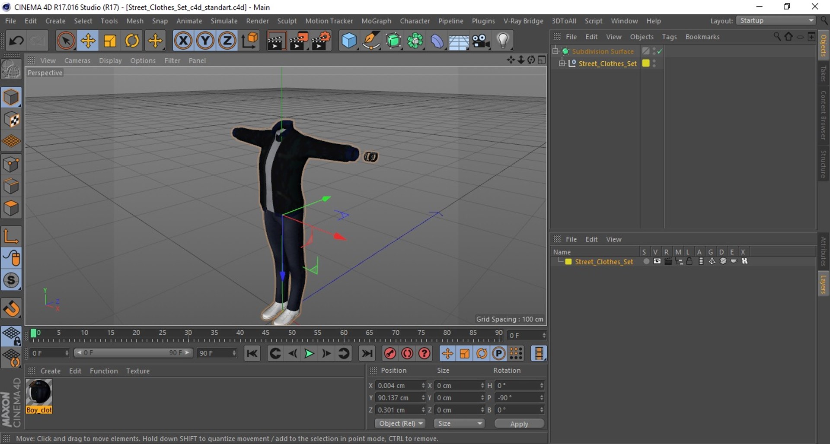Image resolution: width=830 pixels, height=444 pixels.
Task: Click the Position X input field
Action: [400, 385]
